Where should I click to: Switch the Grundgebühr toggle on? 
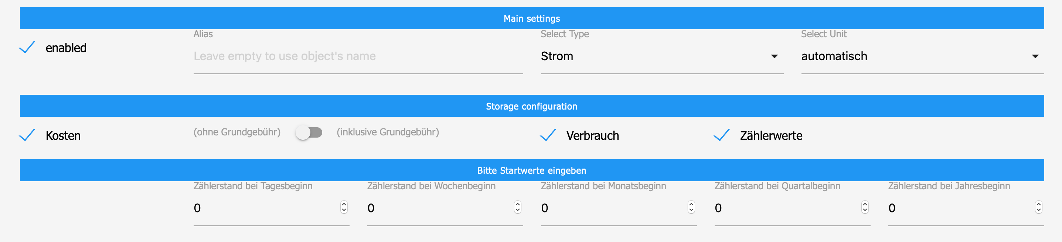tap(309, 132)
